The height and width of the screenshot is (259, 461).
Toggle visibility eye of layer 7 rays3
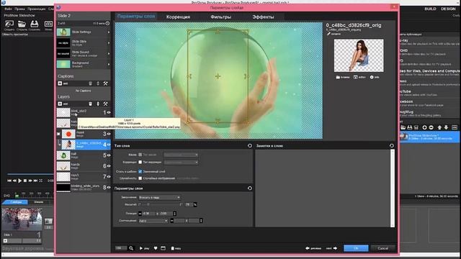point(109,176)
